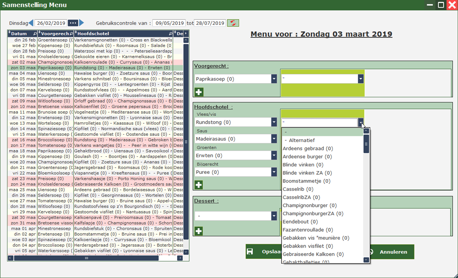Click the red refresh usage-check icon
The image size is (458, 278).
pos(233,23)
